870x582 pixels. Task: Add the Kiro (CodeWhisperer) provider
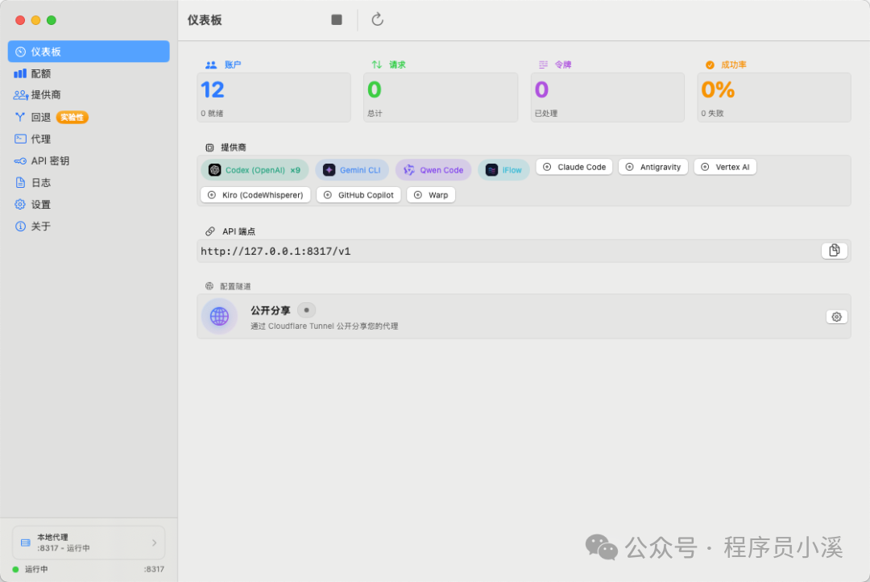click(x=255, y=195)
